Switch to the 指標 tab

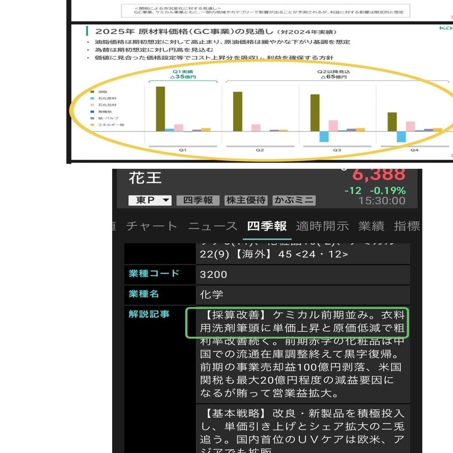click(407, 226)
